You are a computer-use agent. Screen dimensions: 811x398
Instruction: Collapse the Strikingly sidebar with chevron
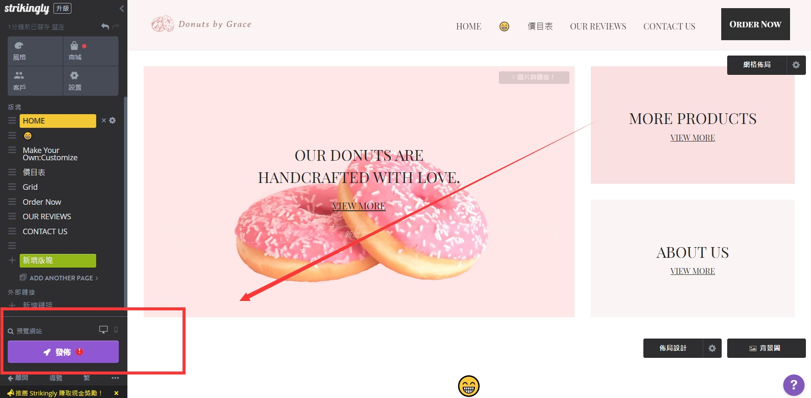pyautogui.click(x=121, y=9)
